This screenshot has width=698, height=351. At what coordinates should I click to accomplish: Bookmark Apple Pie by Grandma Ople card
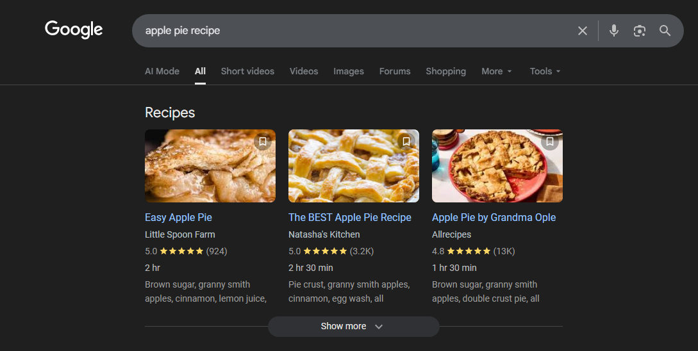point(550,142)
